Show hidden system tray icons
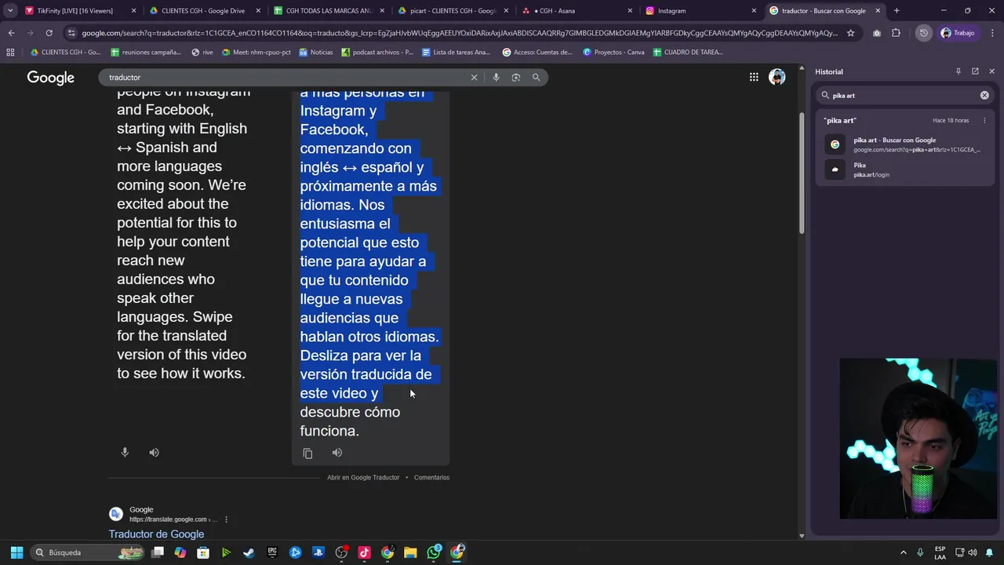This screenshot has width=1004, height=565. (x=903, y=552)
